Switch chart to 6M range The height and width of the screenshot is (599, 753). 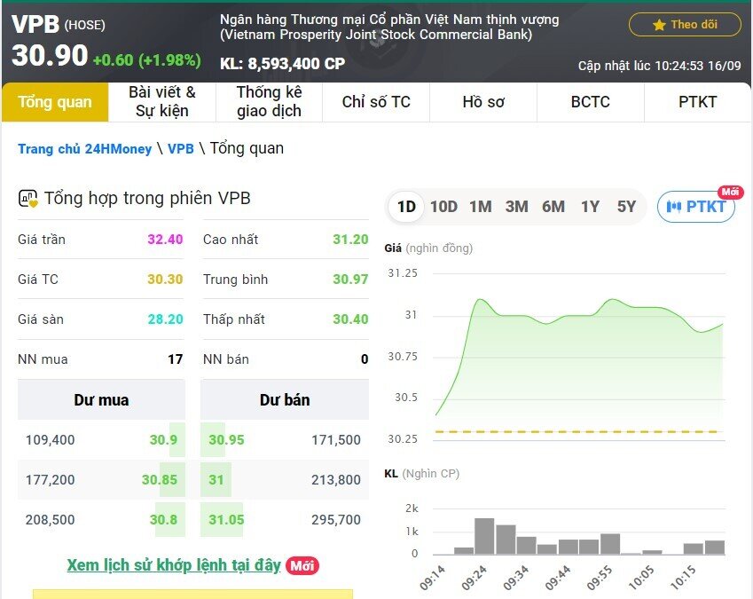point(553,207)
